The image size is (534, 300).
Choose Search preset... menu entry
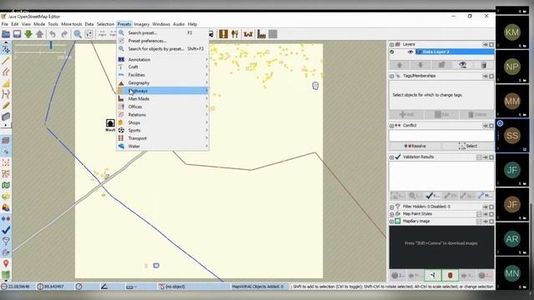[x=163, y=33]
